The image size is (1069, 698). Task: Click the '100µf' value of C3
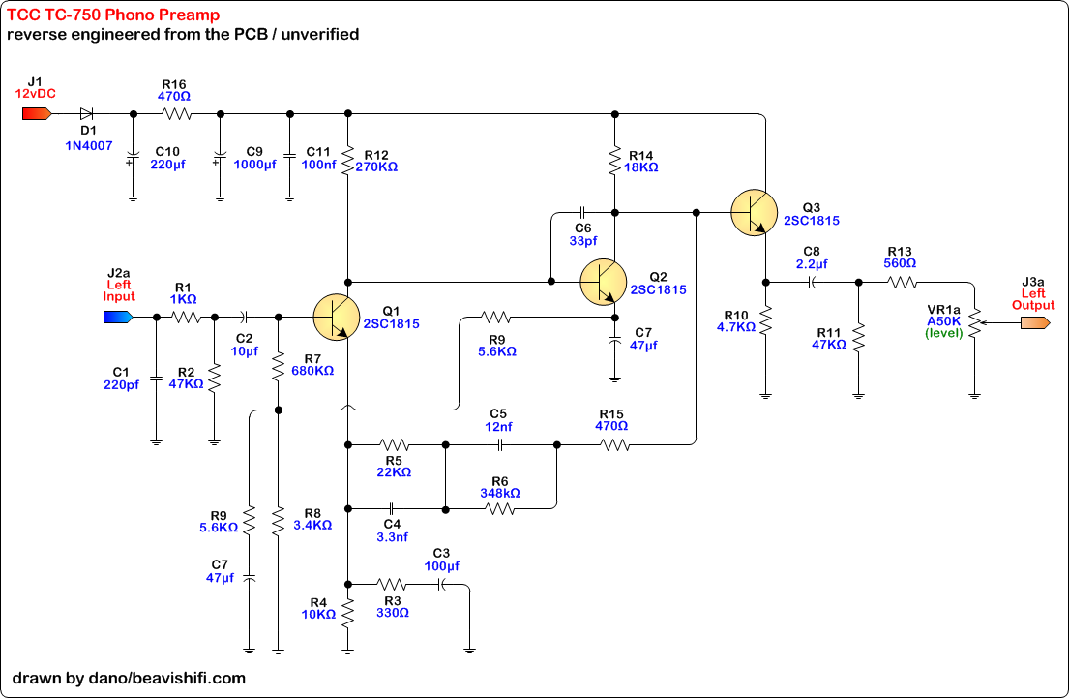[x=442, y=566]
